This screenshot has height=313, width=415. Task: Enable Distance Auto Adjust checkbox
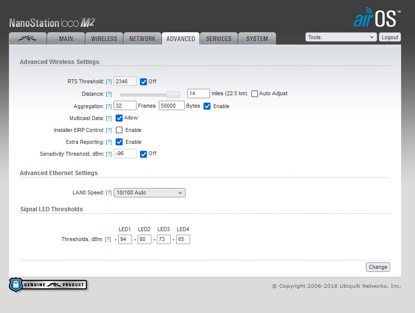click(x=255, y=94)
